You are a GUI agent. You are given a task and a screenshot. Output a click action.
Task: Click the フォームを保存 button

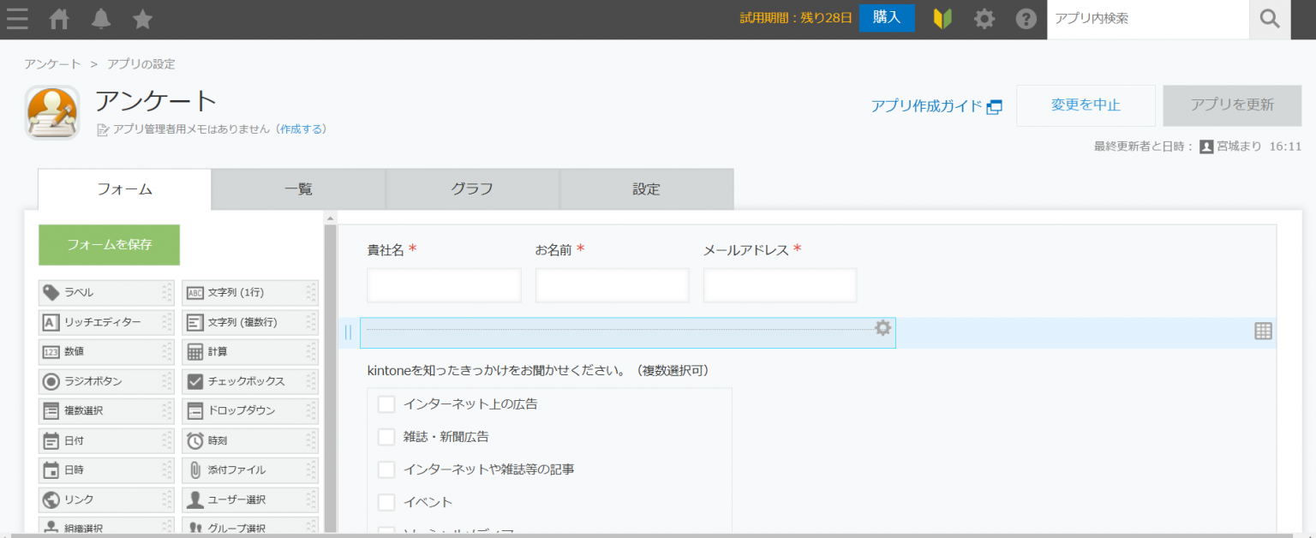click(109, 244)
